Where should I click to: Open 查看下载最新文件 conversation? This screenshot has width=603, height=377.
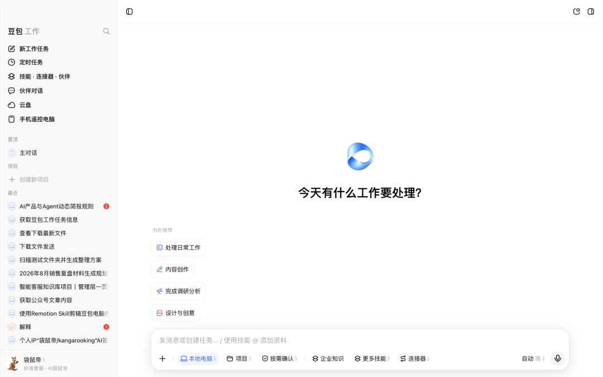(59, 233)
